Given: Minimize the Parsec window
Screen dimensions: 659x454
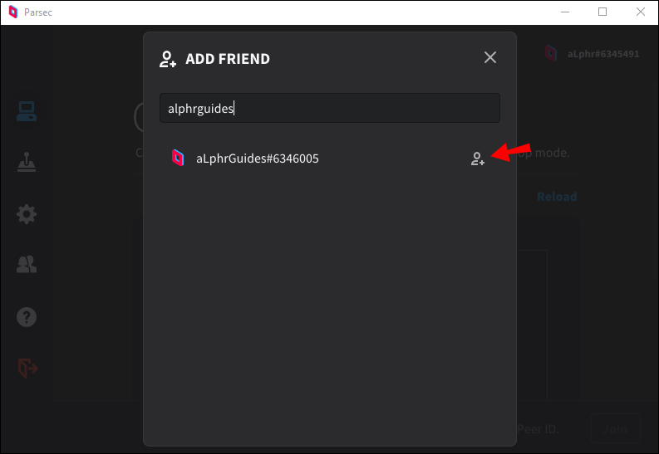Looking at the screenshot, I should coord(563,12).
